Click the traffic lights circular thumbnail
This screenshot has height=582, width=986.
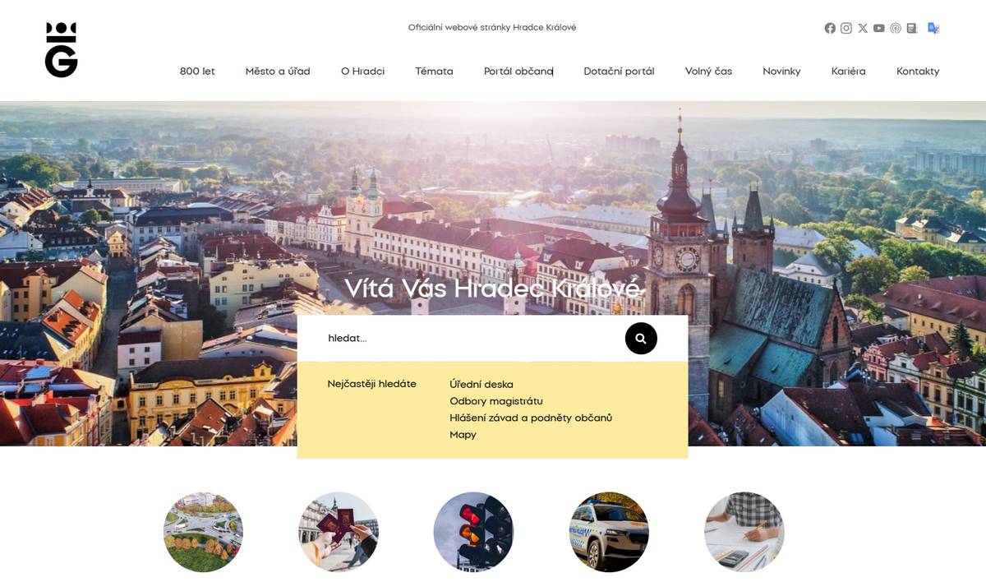pyautogui.click(x=473, y=532)
